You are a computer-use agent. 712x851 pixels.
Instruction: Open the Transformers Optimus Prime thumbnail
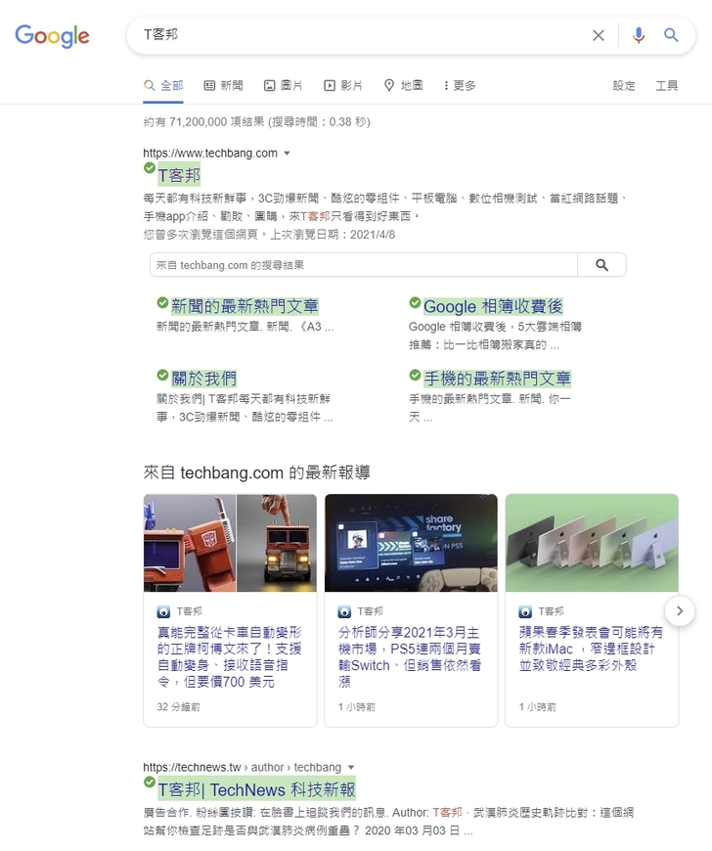click(230, 543)
